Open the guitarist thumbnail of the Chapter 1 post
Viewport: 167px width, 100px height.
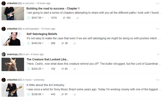point(13,14)
